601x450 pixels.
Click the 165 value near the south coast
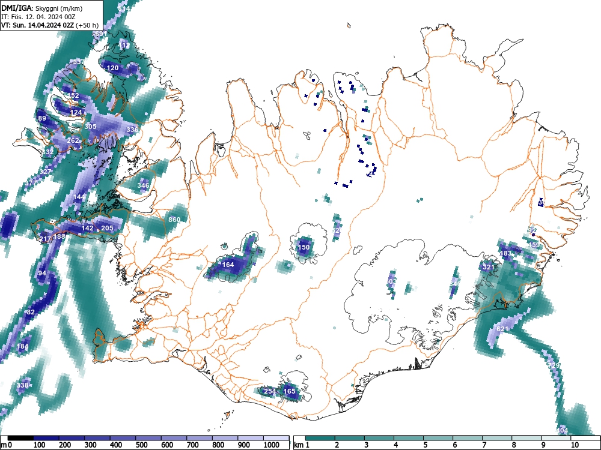(290, 391)
